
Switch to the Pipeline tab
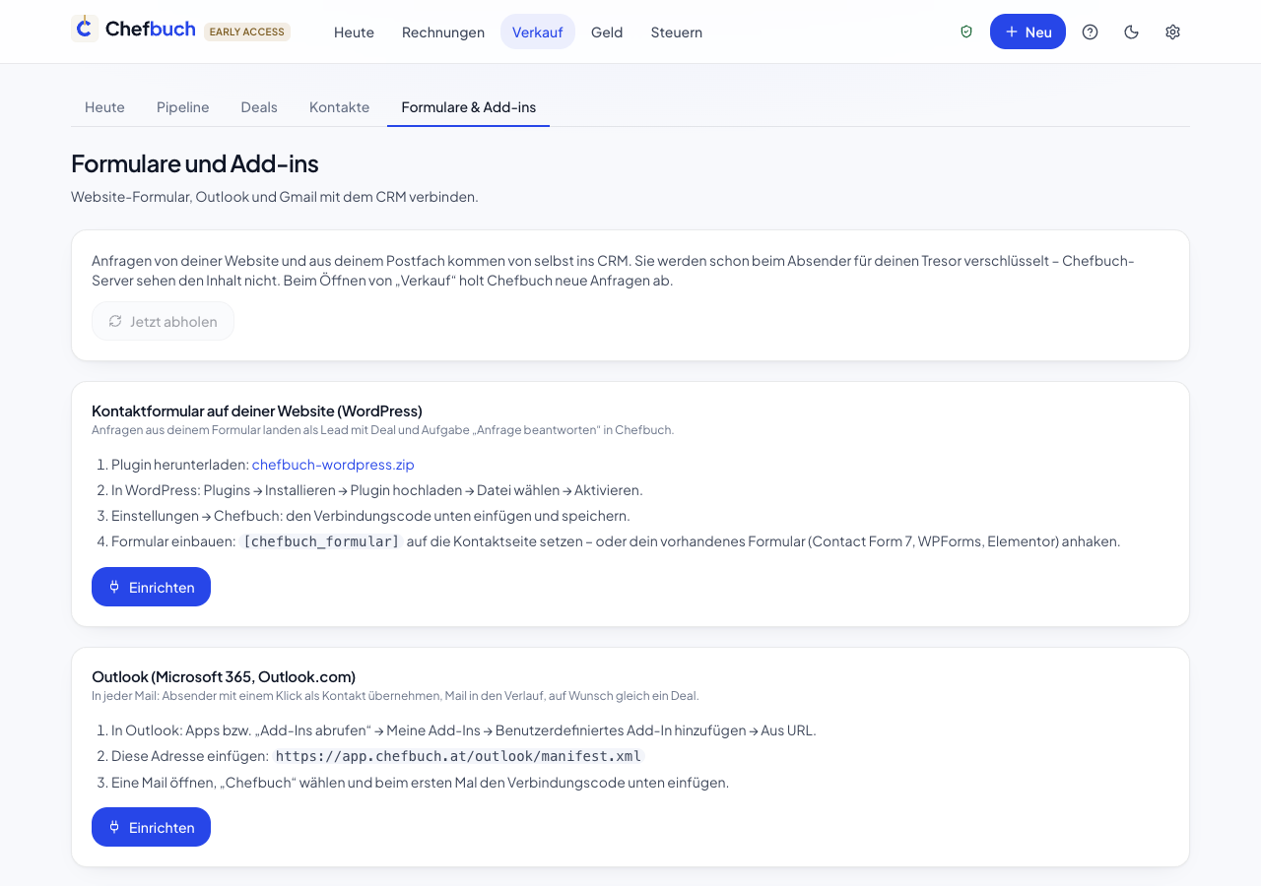click(x=183, y=106)
